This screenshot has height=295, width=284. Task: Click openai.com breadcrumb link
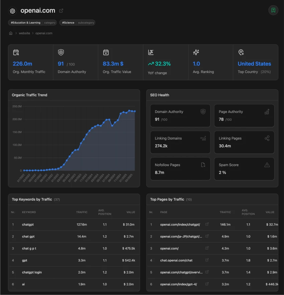(44, 33)
